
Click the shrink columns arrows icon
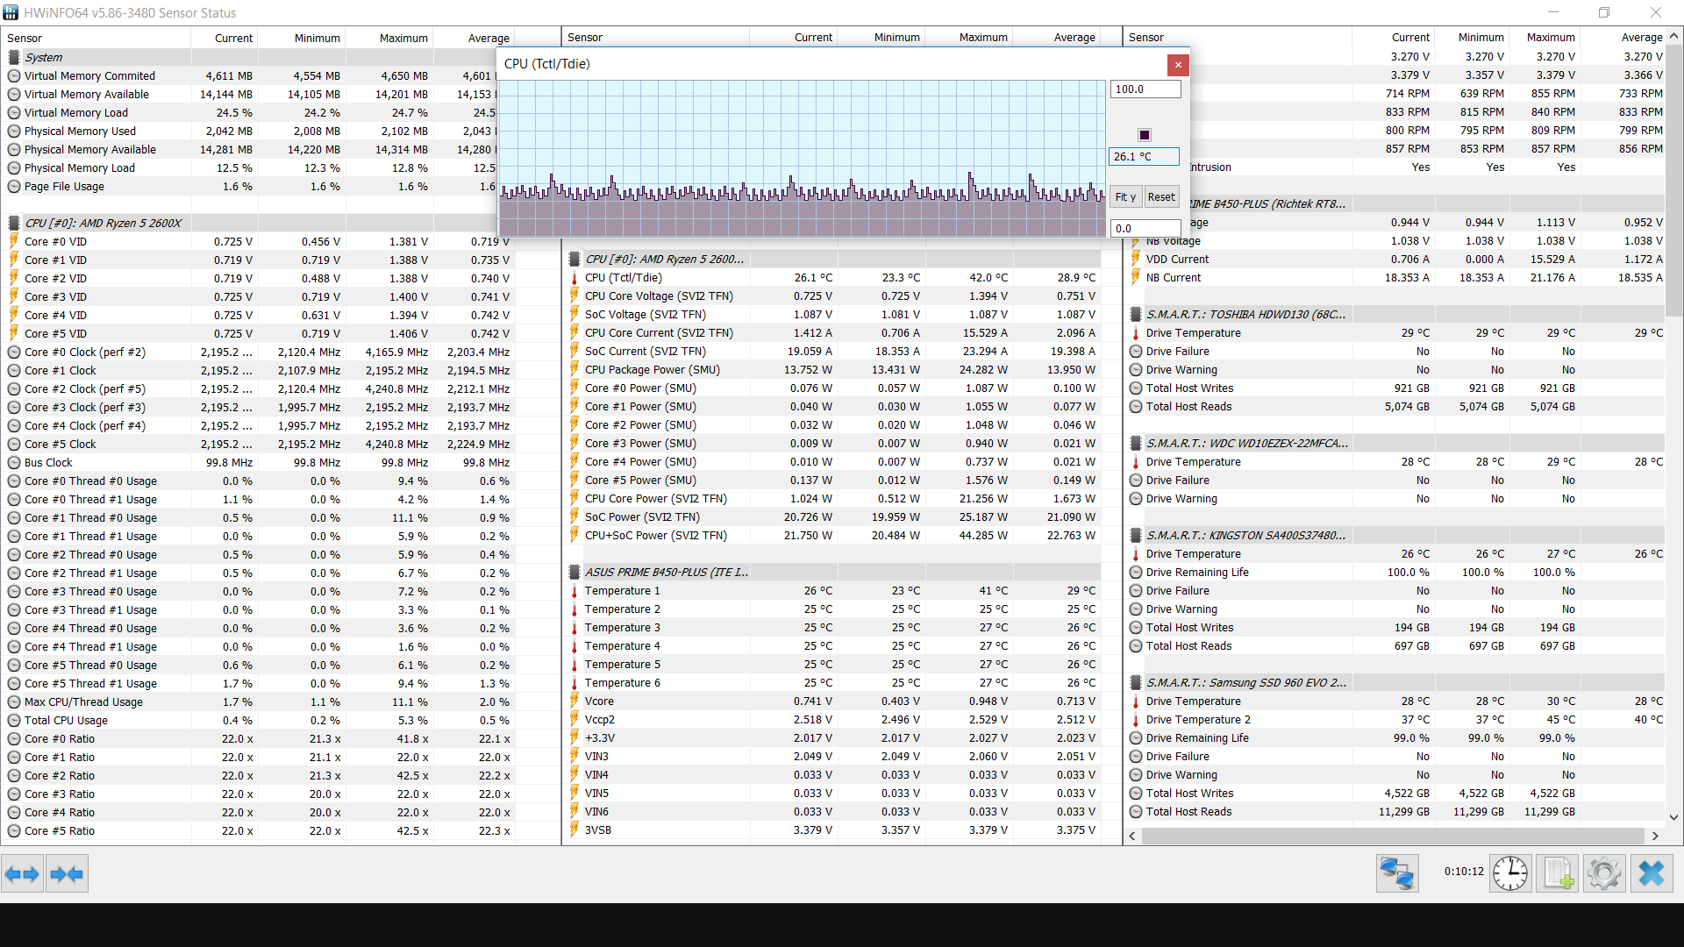[x=67, y=874]
